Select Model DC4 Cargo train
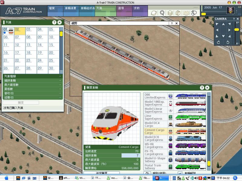 [175, 124]
